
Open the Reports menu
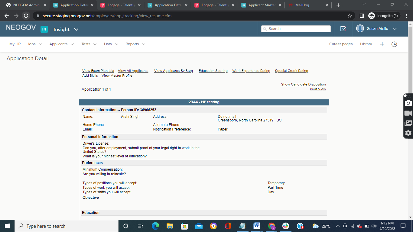pos(135,44)
